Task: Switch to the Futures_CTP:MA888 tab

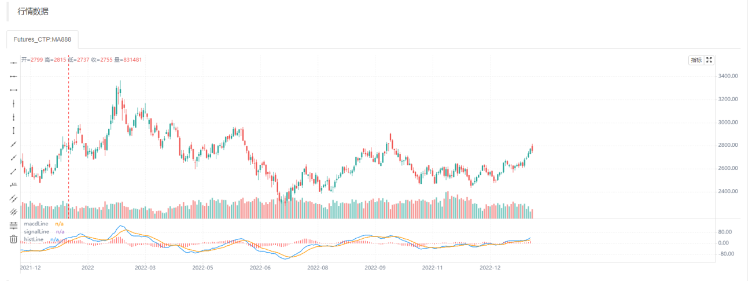Action: pyautogui.click(x=42, y=39)
